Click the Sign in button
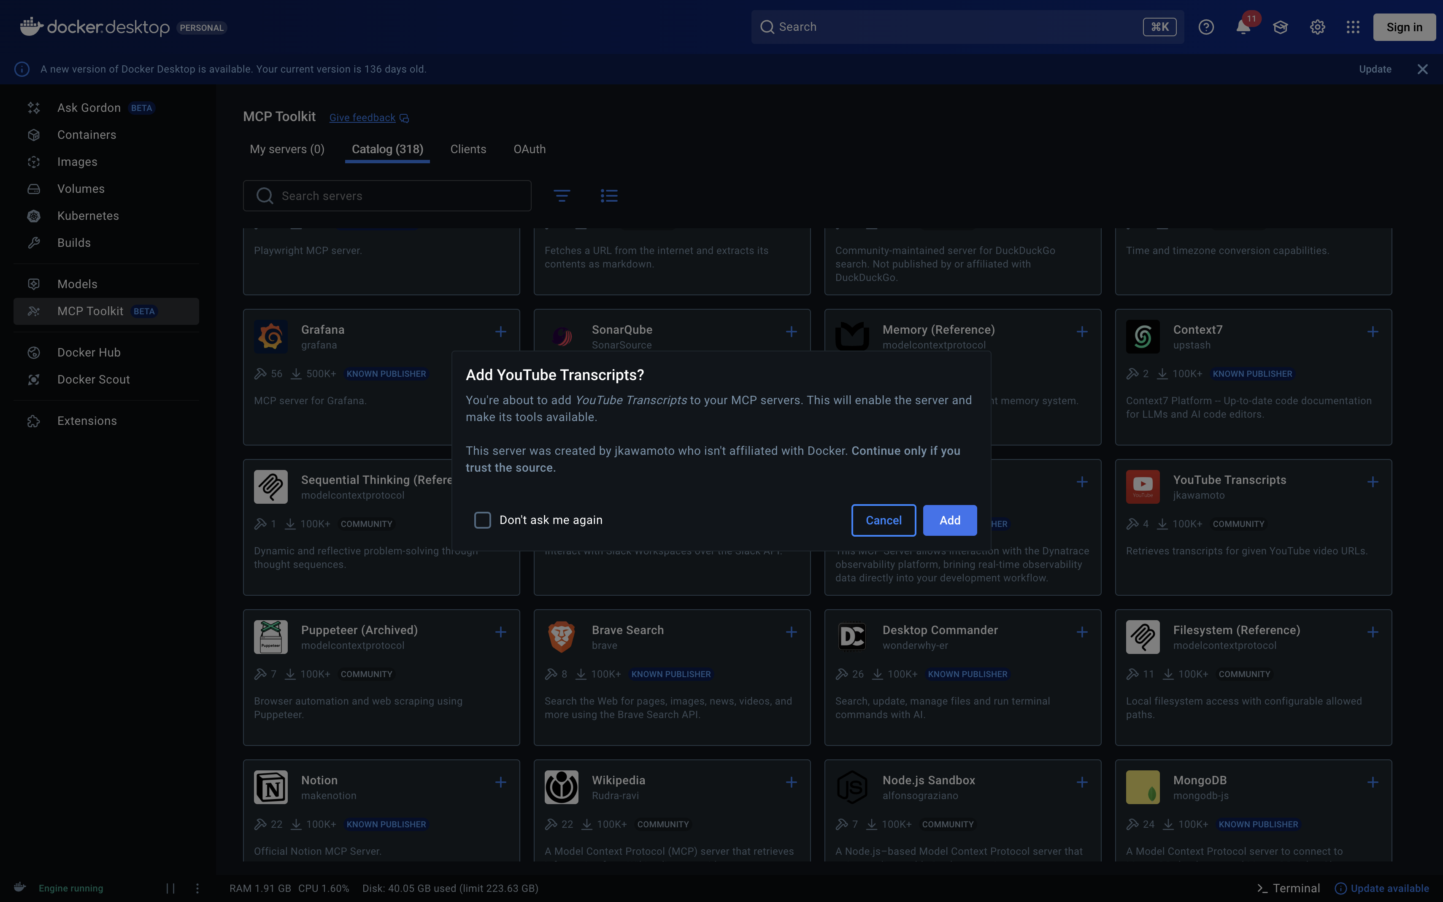Screen dimensions: 1443x902 coord(1404,27)
